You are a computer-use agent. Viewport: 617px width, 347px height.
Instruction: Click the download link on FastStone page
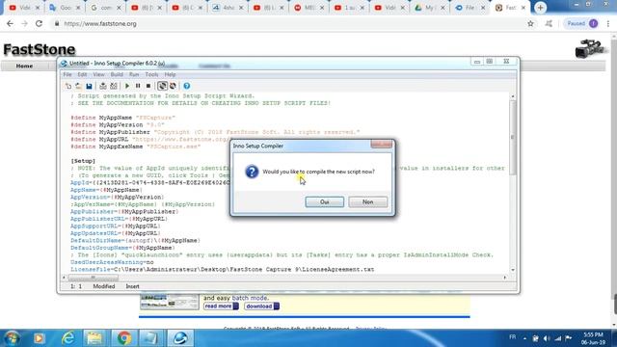click(x=261, y=307)
